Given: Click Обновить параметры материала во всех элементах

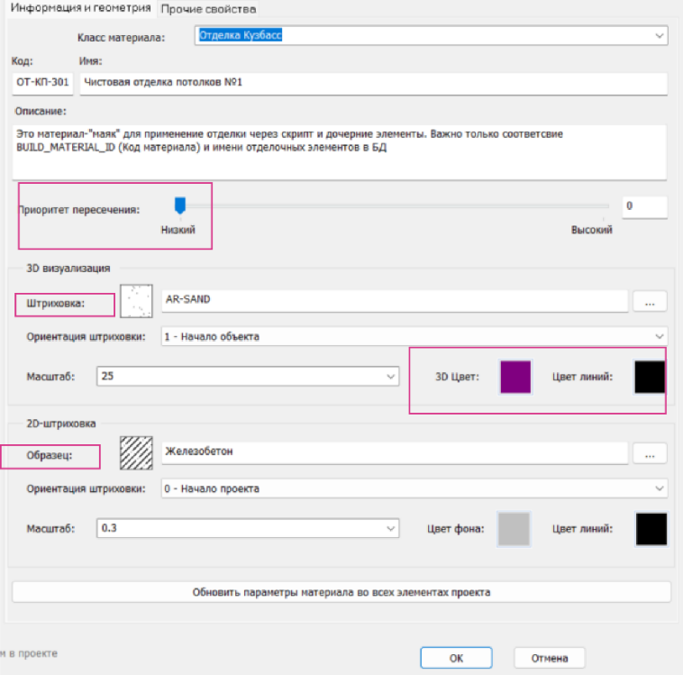Looking at the screenshot, I should click(341, 592).
